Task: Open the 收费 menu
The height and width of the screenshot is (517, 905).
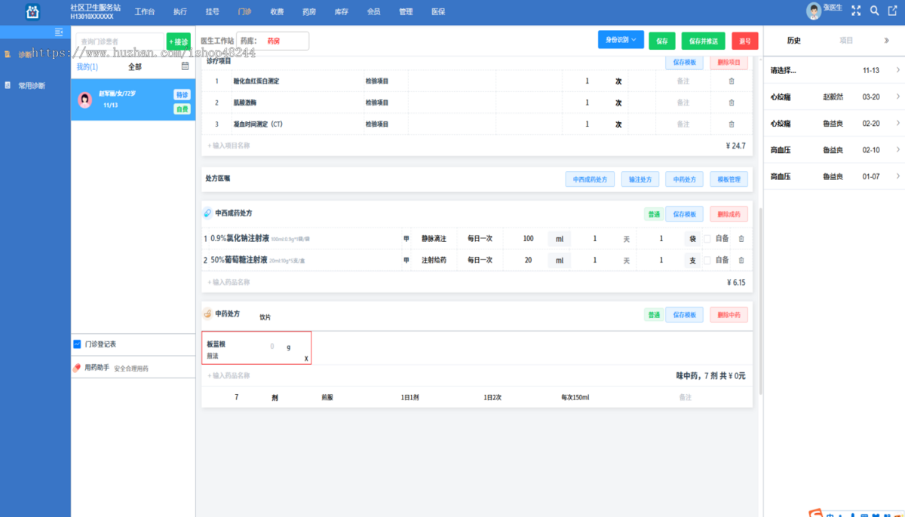Action: pyautogui.click(x=277, y=11)
